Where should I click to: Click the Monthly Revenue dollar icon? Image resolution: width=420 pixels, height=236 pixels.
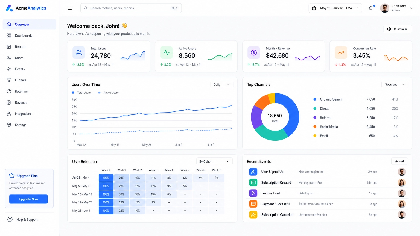(x=254, y=53)
